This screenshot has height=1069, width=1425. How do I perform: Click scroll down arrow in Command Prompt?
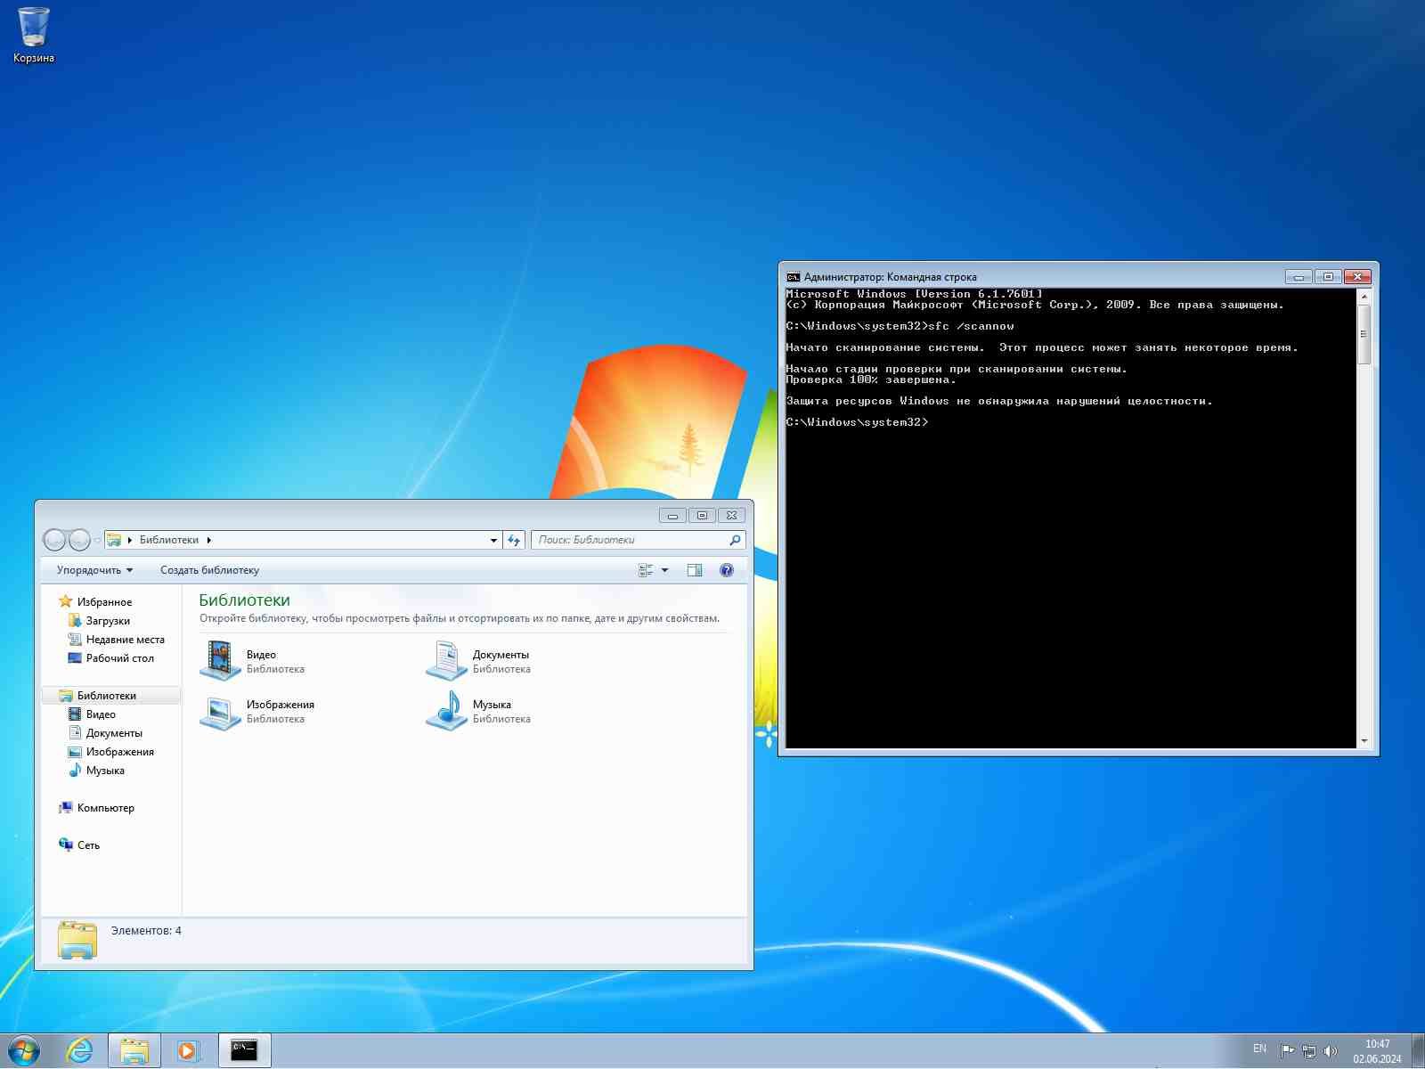(1364, 741)
